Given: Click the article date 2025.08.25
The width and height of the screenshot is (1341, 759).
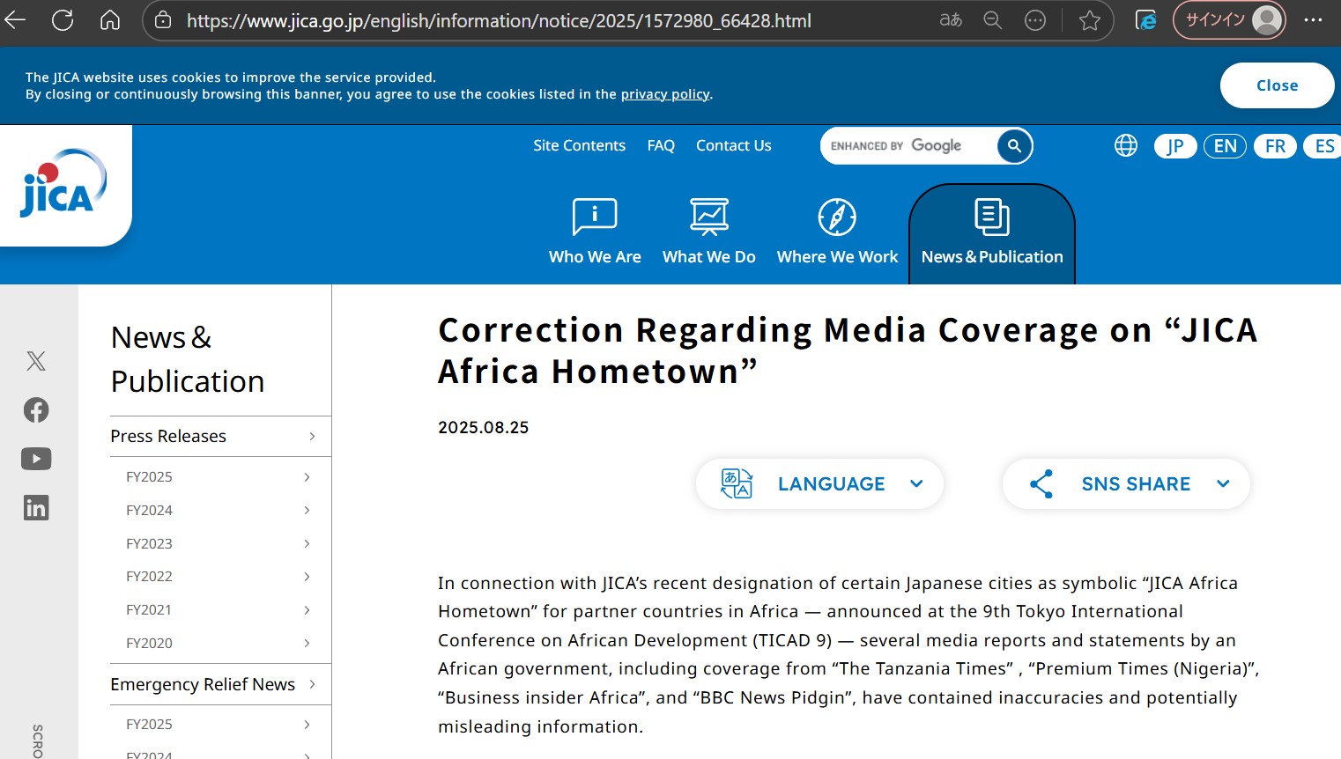Looking at the screenshot, I should [484, 428].
